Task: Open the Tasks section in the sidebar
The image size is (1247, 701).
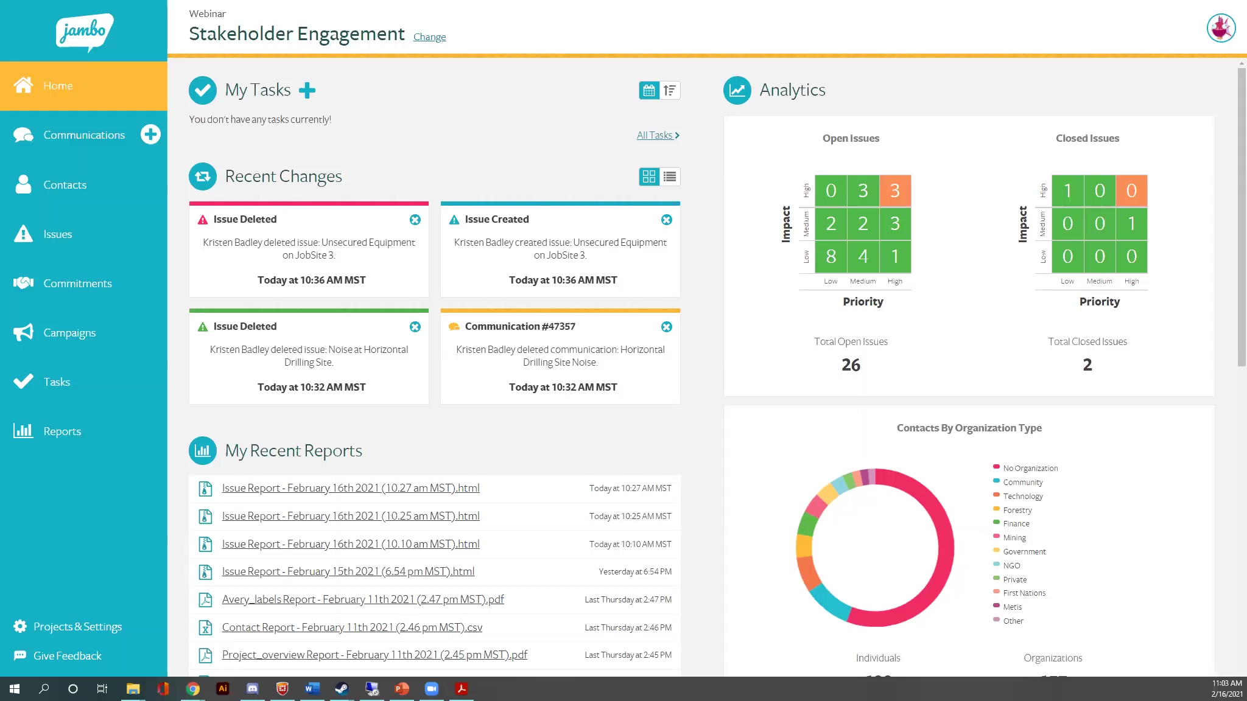Action: pos(56,382)
